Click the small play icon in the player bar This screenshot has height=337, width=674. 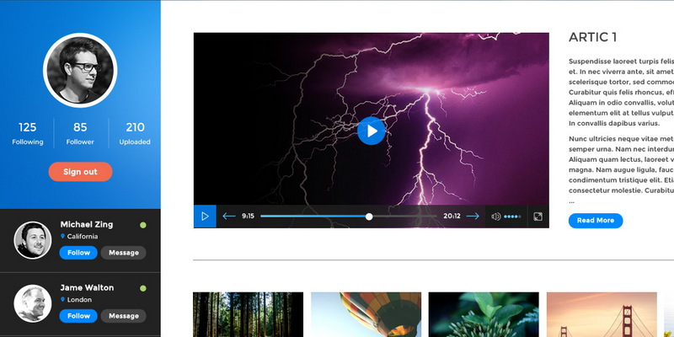pos(205,217)
